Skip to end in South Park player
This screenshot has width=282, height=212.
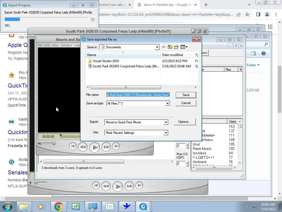pos(139,185)
